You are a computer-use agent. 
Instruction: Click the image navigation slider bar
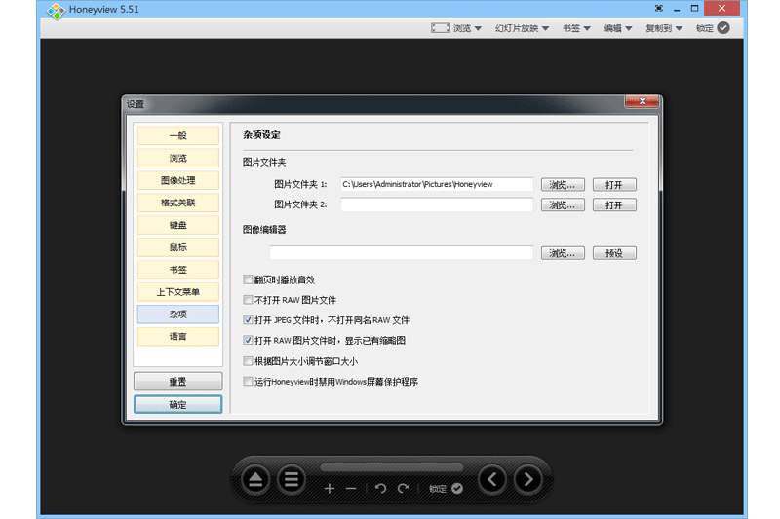(390, 468)
